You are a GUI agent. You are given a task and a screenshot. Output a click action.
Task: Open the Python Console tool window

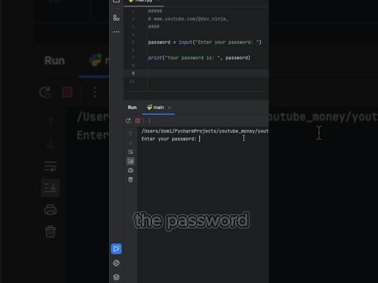click(116, 263)
